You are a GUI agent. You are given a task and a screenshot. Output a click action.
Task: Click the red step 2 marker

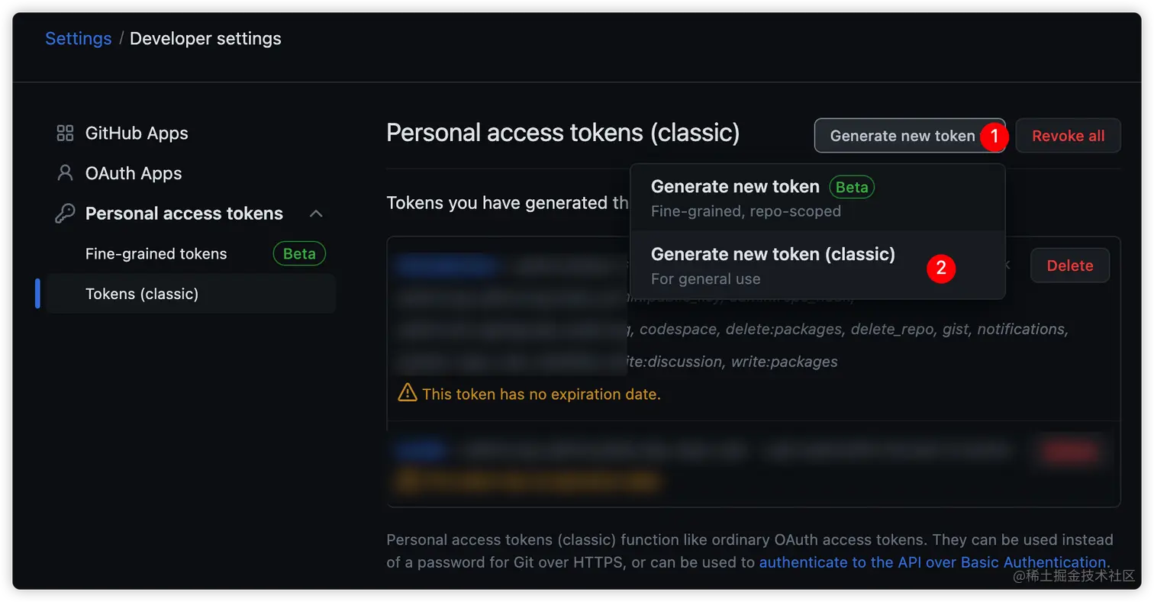pyautogui.click(x=941, y=267)
